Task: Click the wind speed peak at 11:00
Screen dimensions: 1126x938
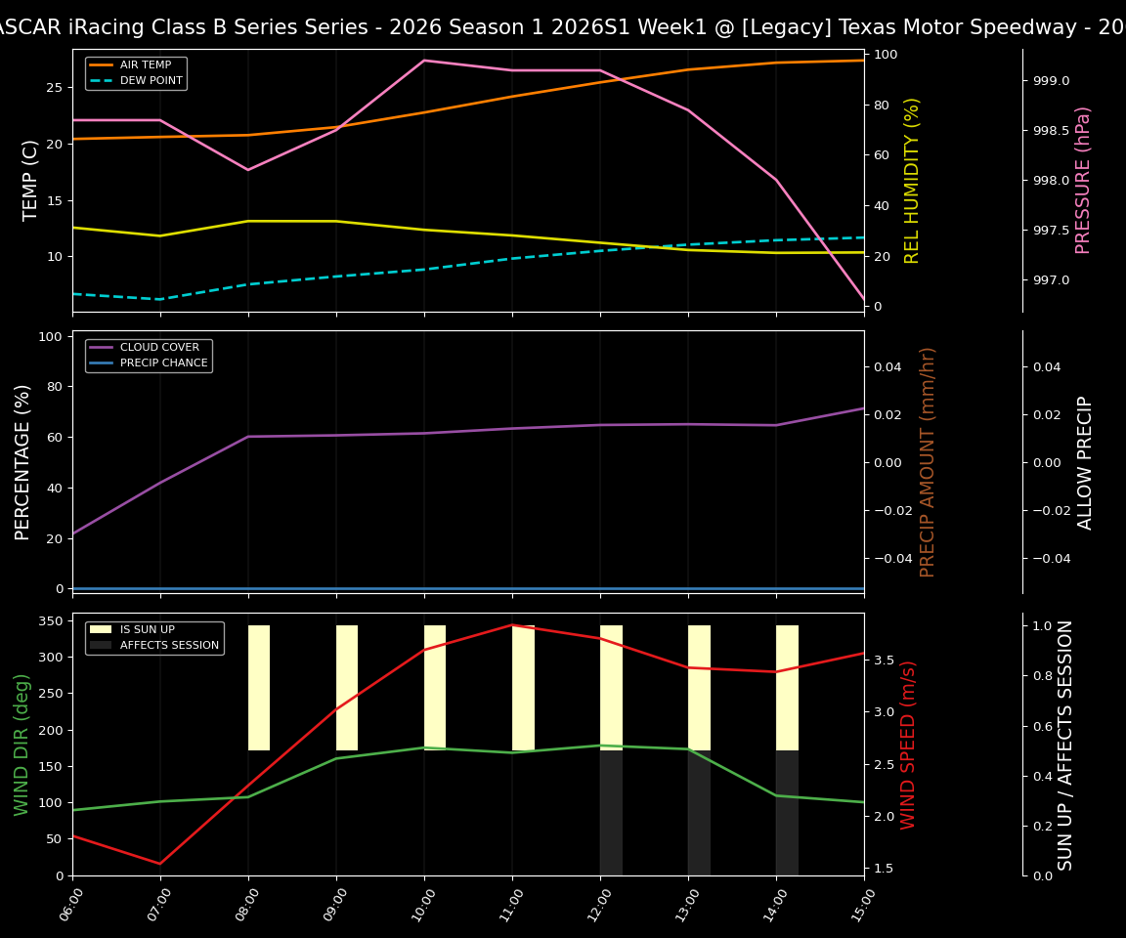Action: click(x=511, y=625)
